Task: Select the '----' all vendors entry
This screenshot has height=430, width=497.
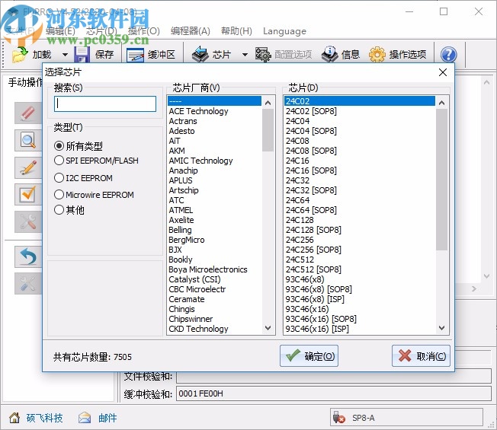Action: tap(215, 101)
